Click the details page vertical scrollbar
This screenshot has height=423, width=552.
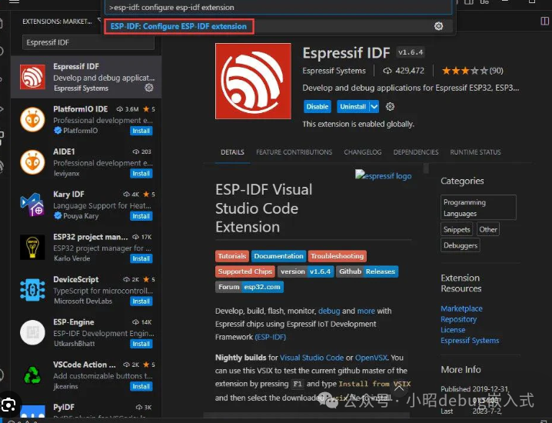coord(426,168)
